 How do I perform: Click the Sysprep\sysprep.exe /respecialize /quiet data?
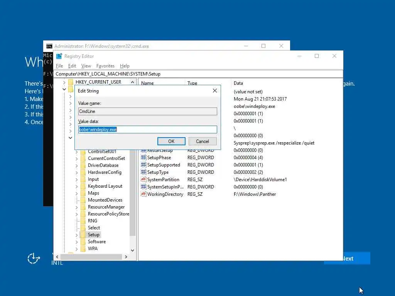point(274,143)
